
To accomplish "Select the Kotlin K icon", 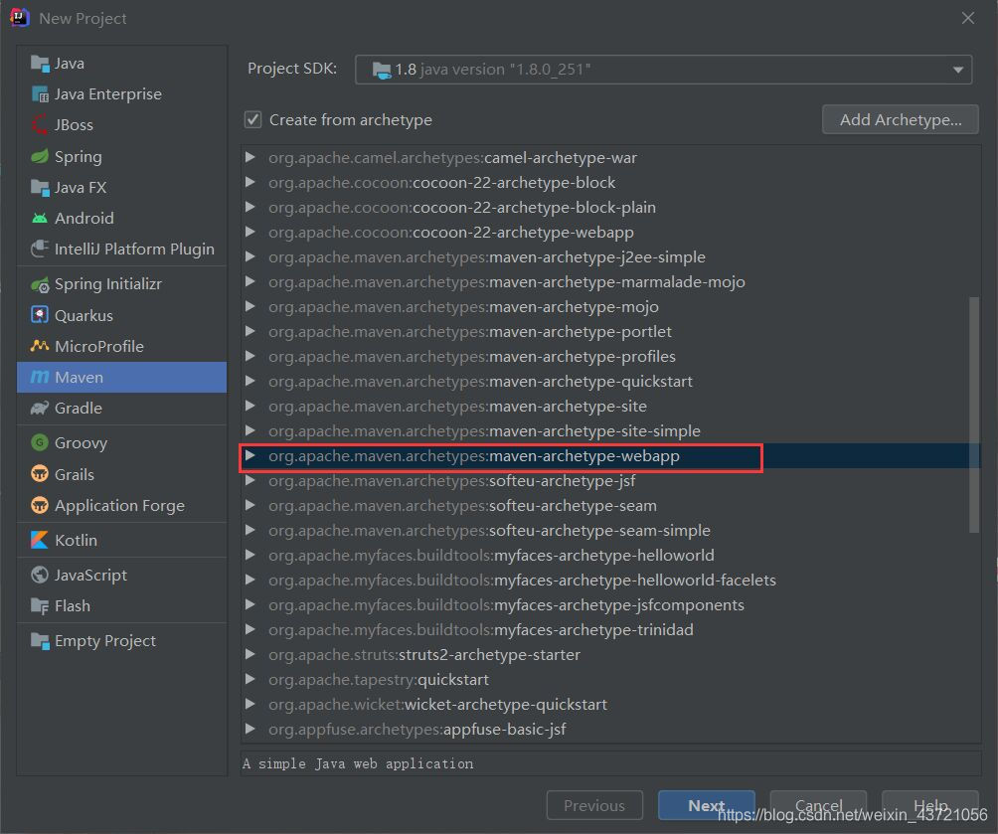I will tap(40, 540).
